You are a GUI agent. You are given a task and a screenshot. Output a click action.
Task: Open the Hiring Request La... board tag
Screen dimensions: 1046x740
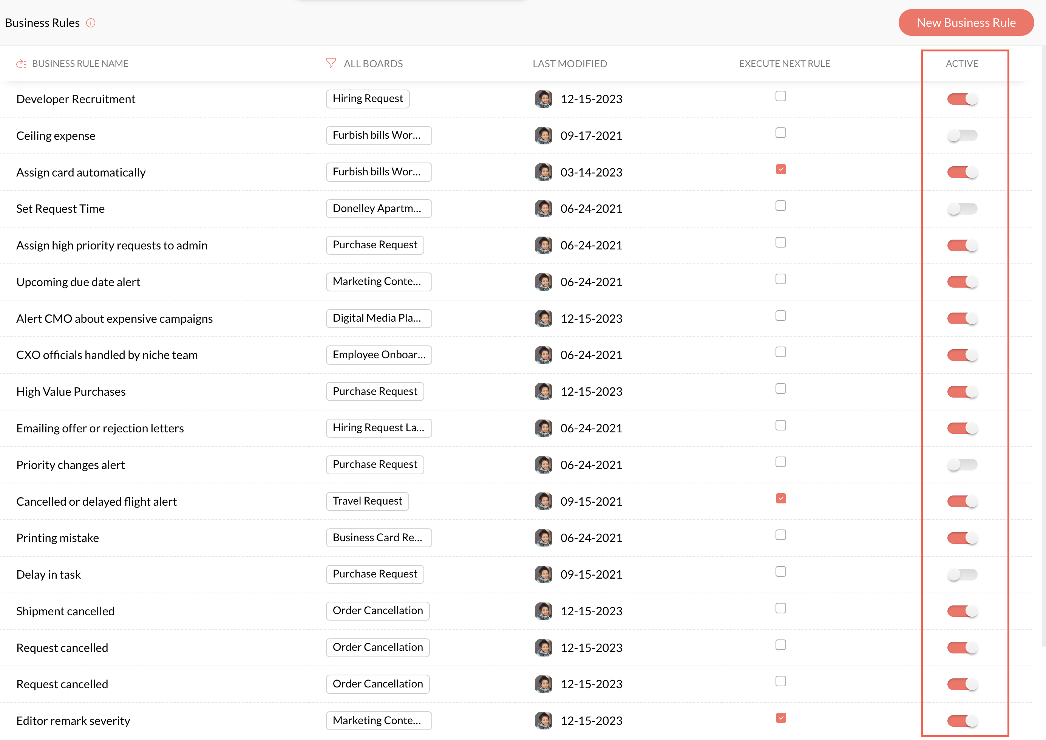coord(379,428)
